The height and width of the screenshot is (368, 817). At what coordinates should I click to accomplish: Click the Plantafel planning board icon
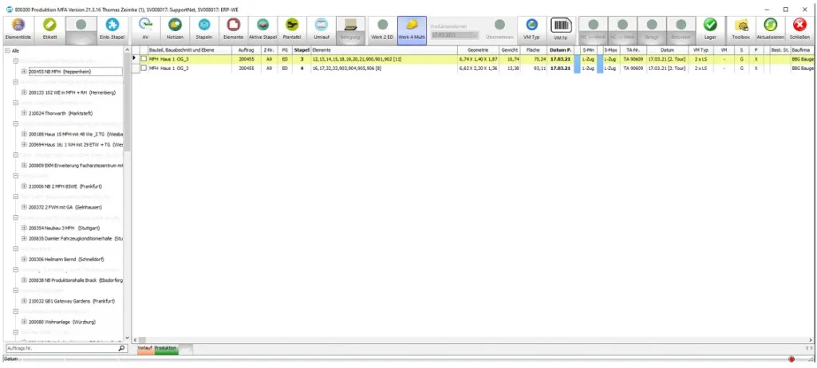[292, 28]
